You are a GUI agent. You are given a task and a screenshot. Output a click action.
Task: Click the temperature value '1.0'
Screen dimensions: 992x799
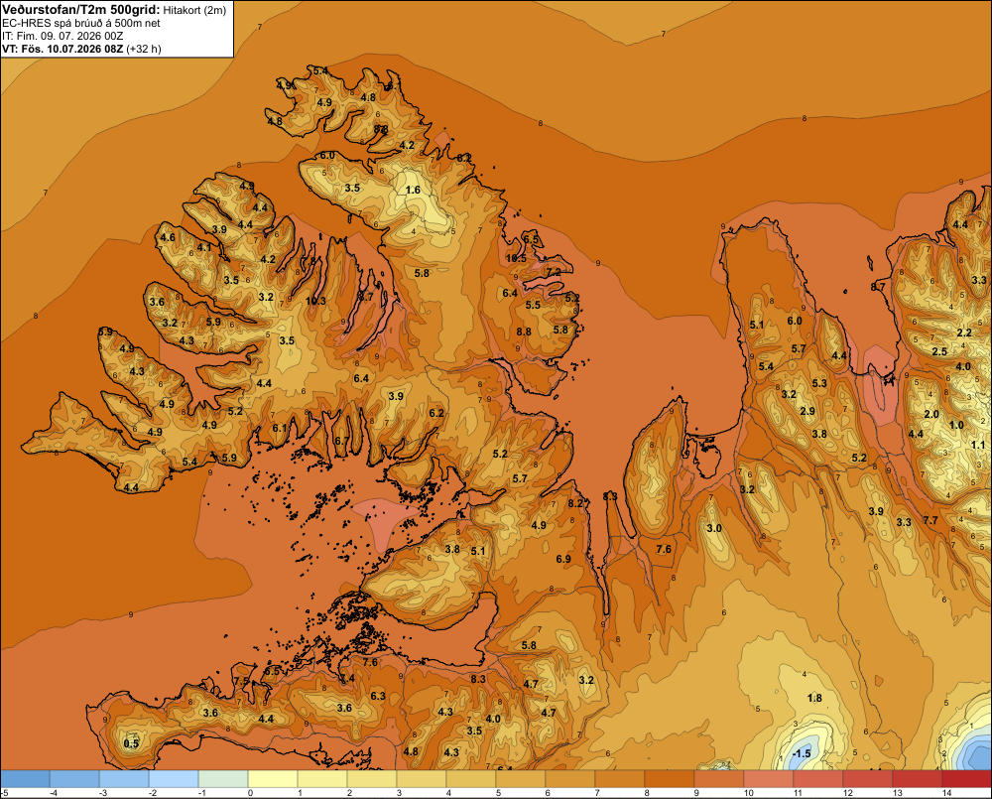point(956,425)
